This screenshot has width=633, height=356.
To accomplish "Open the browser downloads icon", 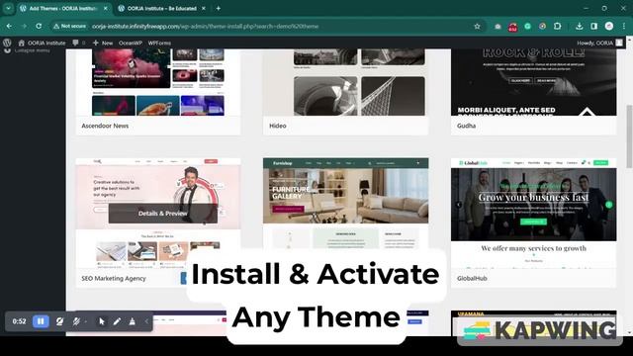I will click(580, 27).
